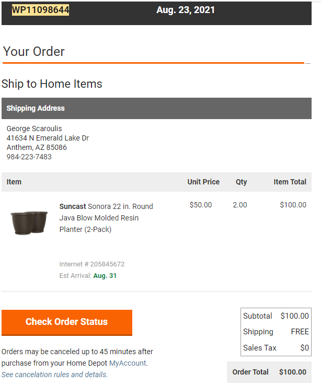This screenshot has height=385, width=321.
Task: Click the Your Order heading
Action: (x=33, y=52)
